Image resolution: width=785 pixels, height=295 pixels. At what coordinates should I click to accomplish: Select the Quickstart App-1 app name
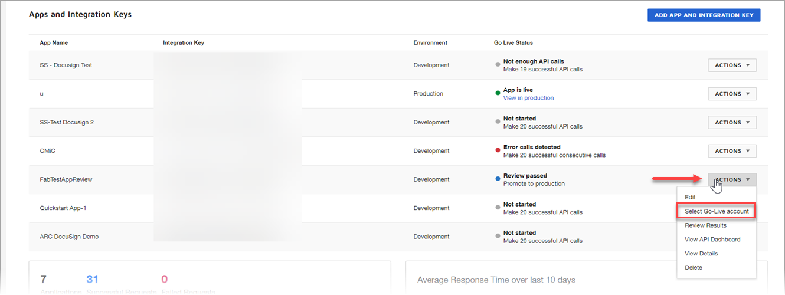click(63, 208)
